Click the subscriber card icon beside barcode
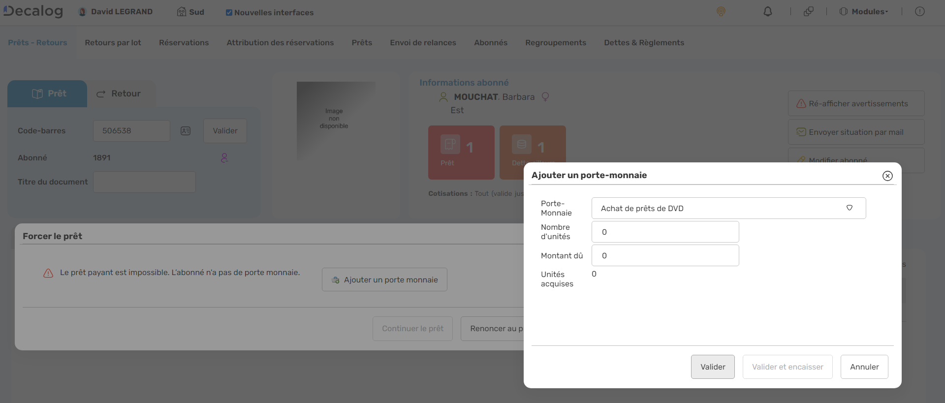The image size is (945, 403). 186,131
